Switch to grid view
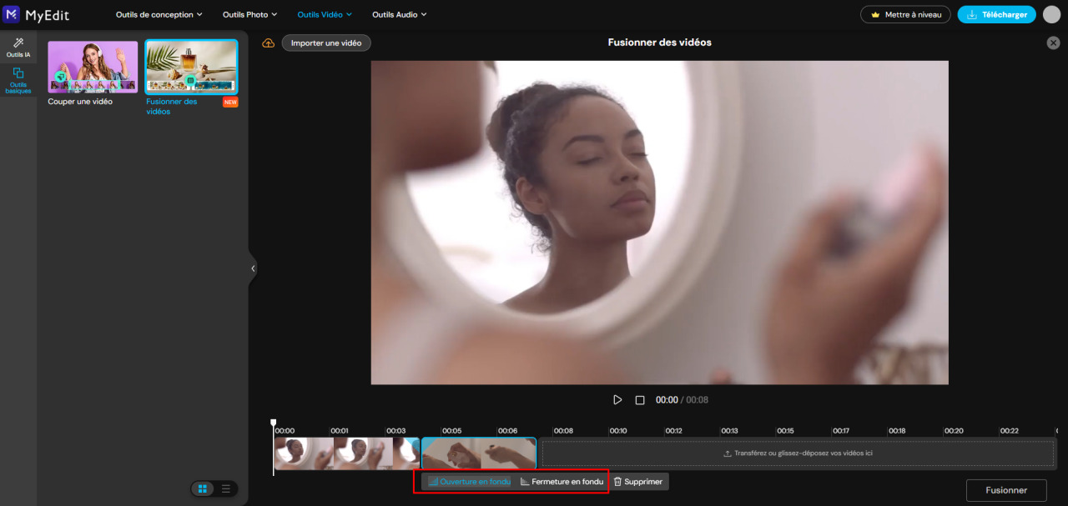Viewport: 1068px width, 506px height. click(203, 488)
